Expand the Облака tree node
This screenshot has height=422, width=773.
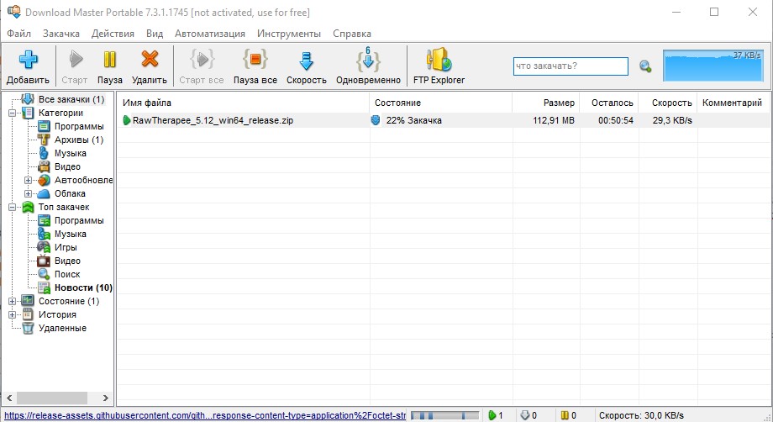[x=28, y=193]
